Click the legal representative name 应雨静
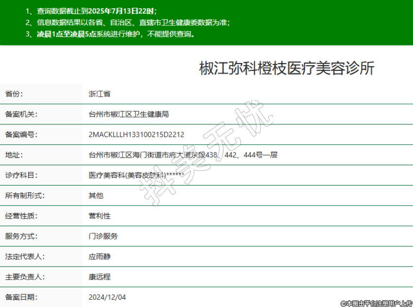Viewport: 413px width, 307px height. click(99, 256)
